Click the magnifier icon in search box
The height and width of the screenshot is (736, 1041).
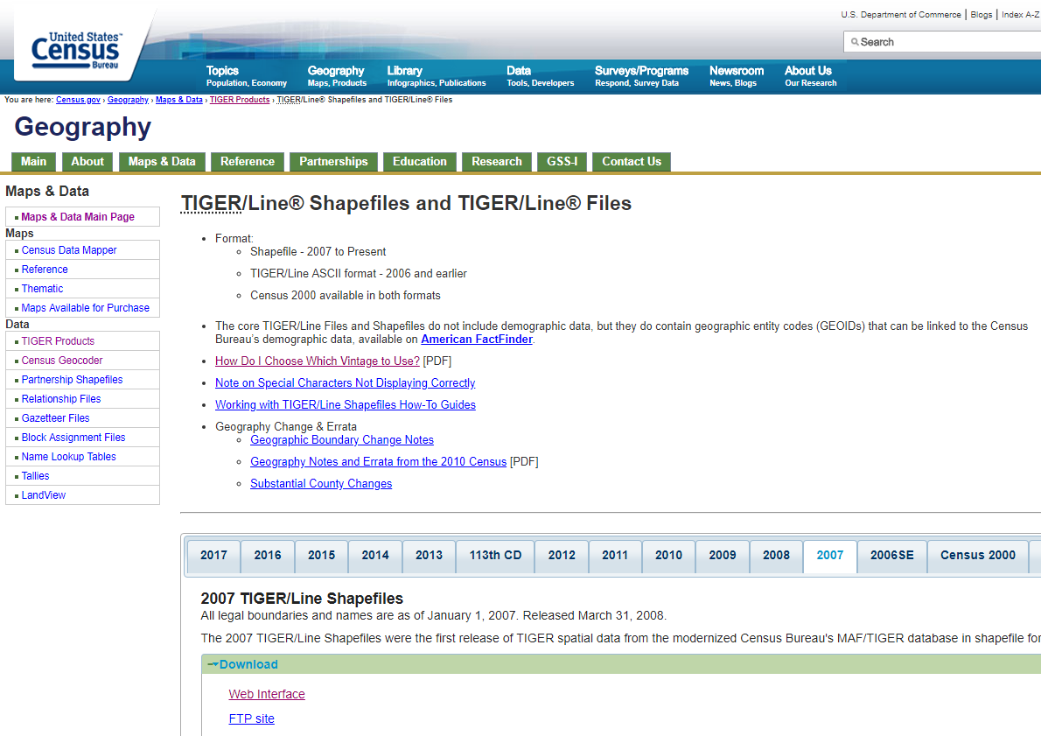(x=855, y=42)
